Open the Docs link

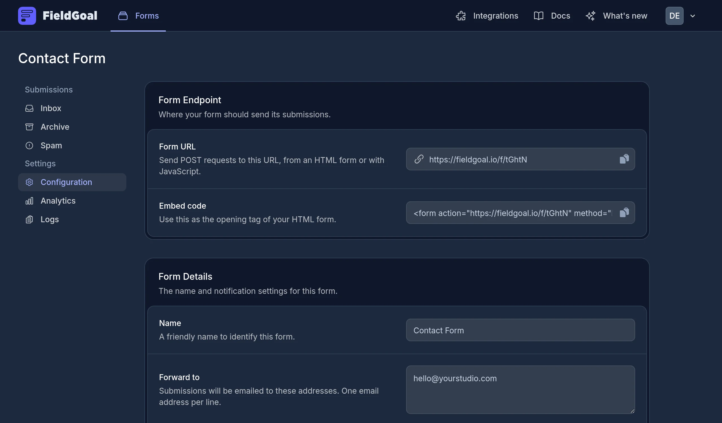pos(552,16)
